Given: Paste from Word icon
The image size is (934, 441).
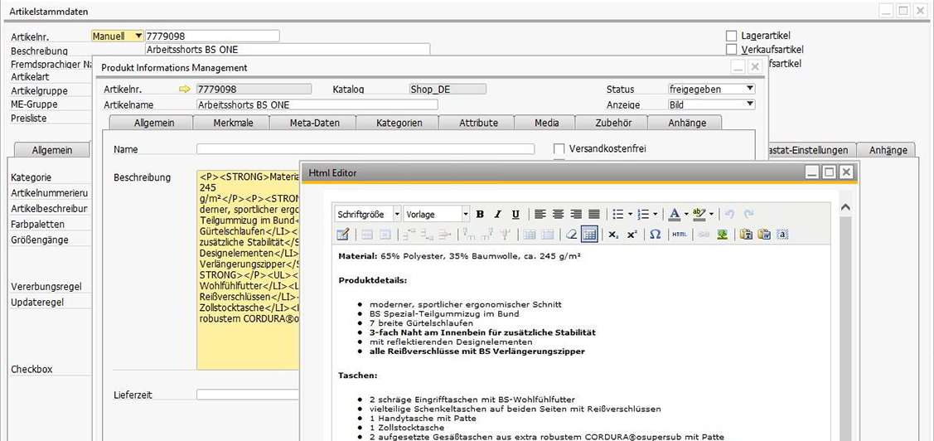Looking at the screenshot, I should pos(764,235).
